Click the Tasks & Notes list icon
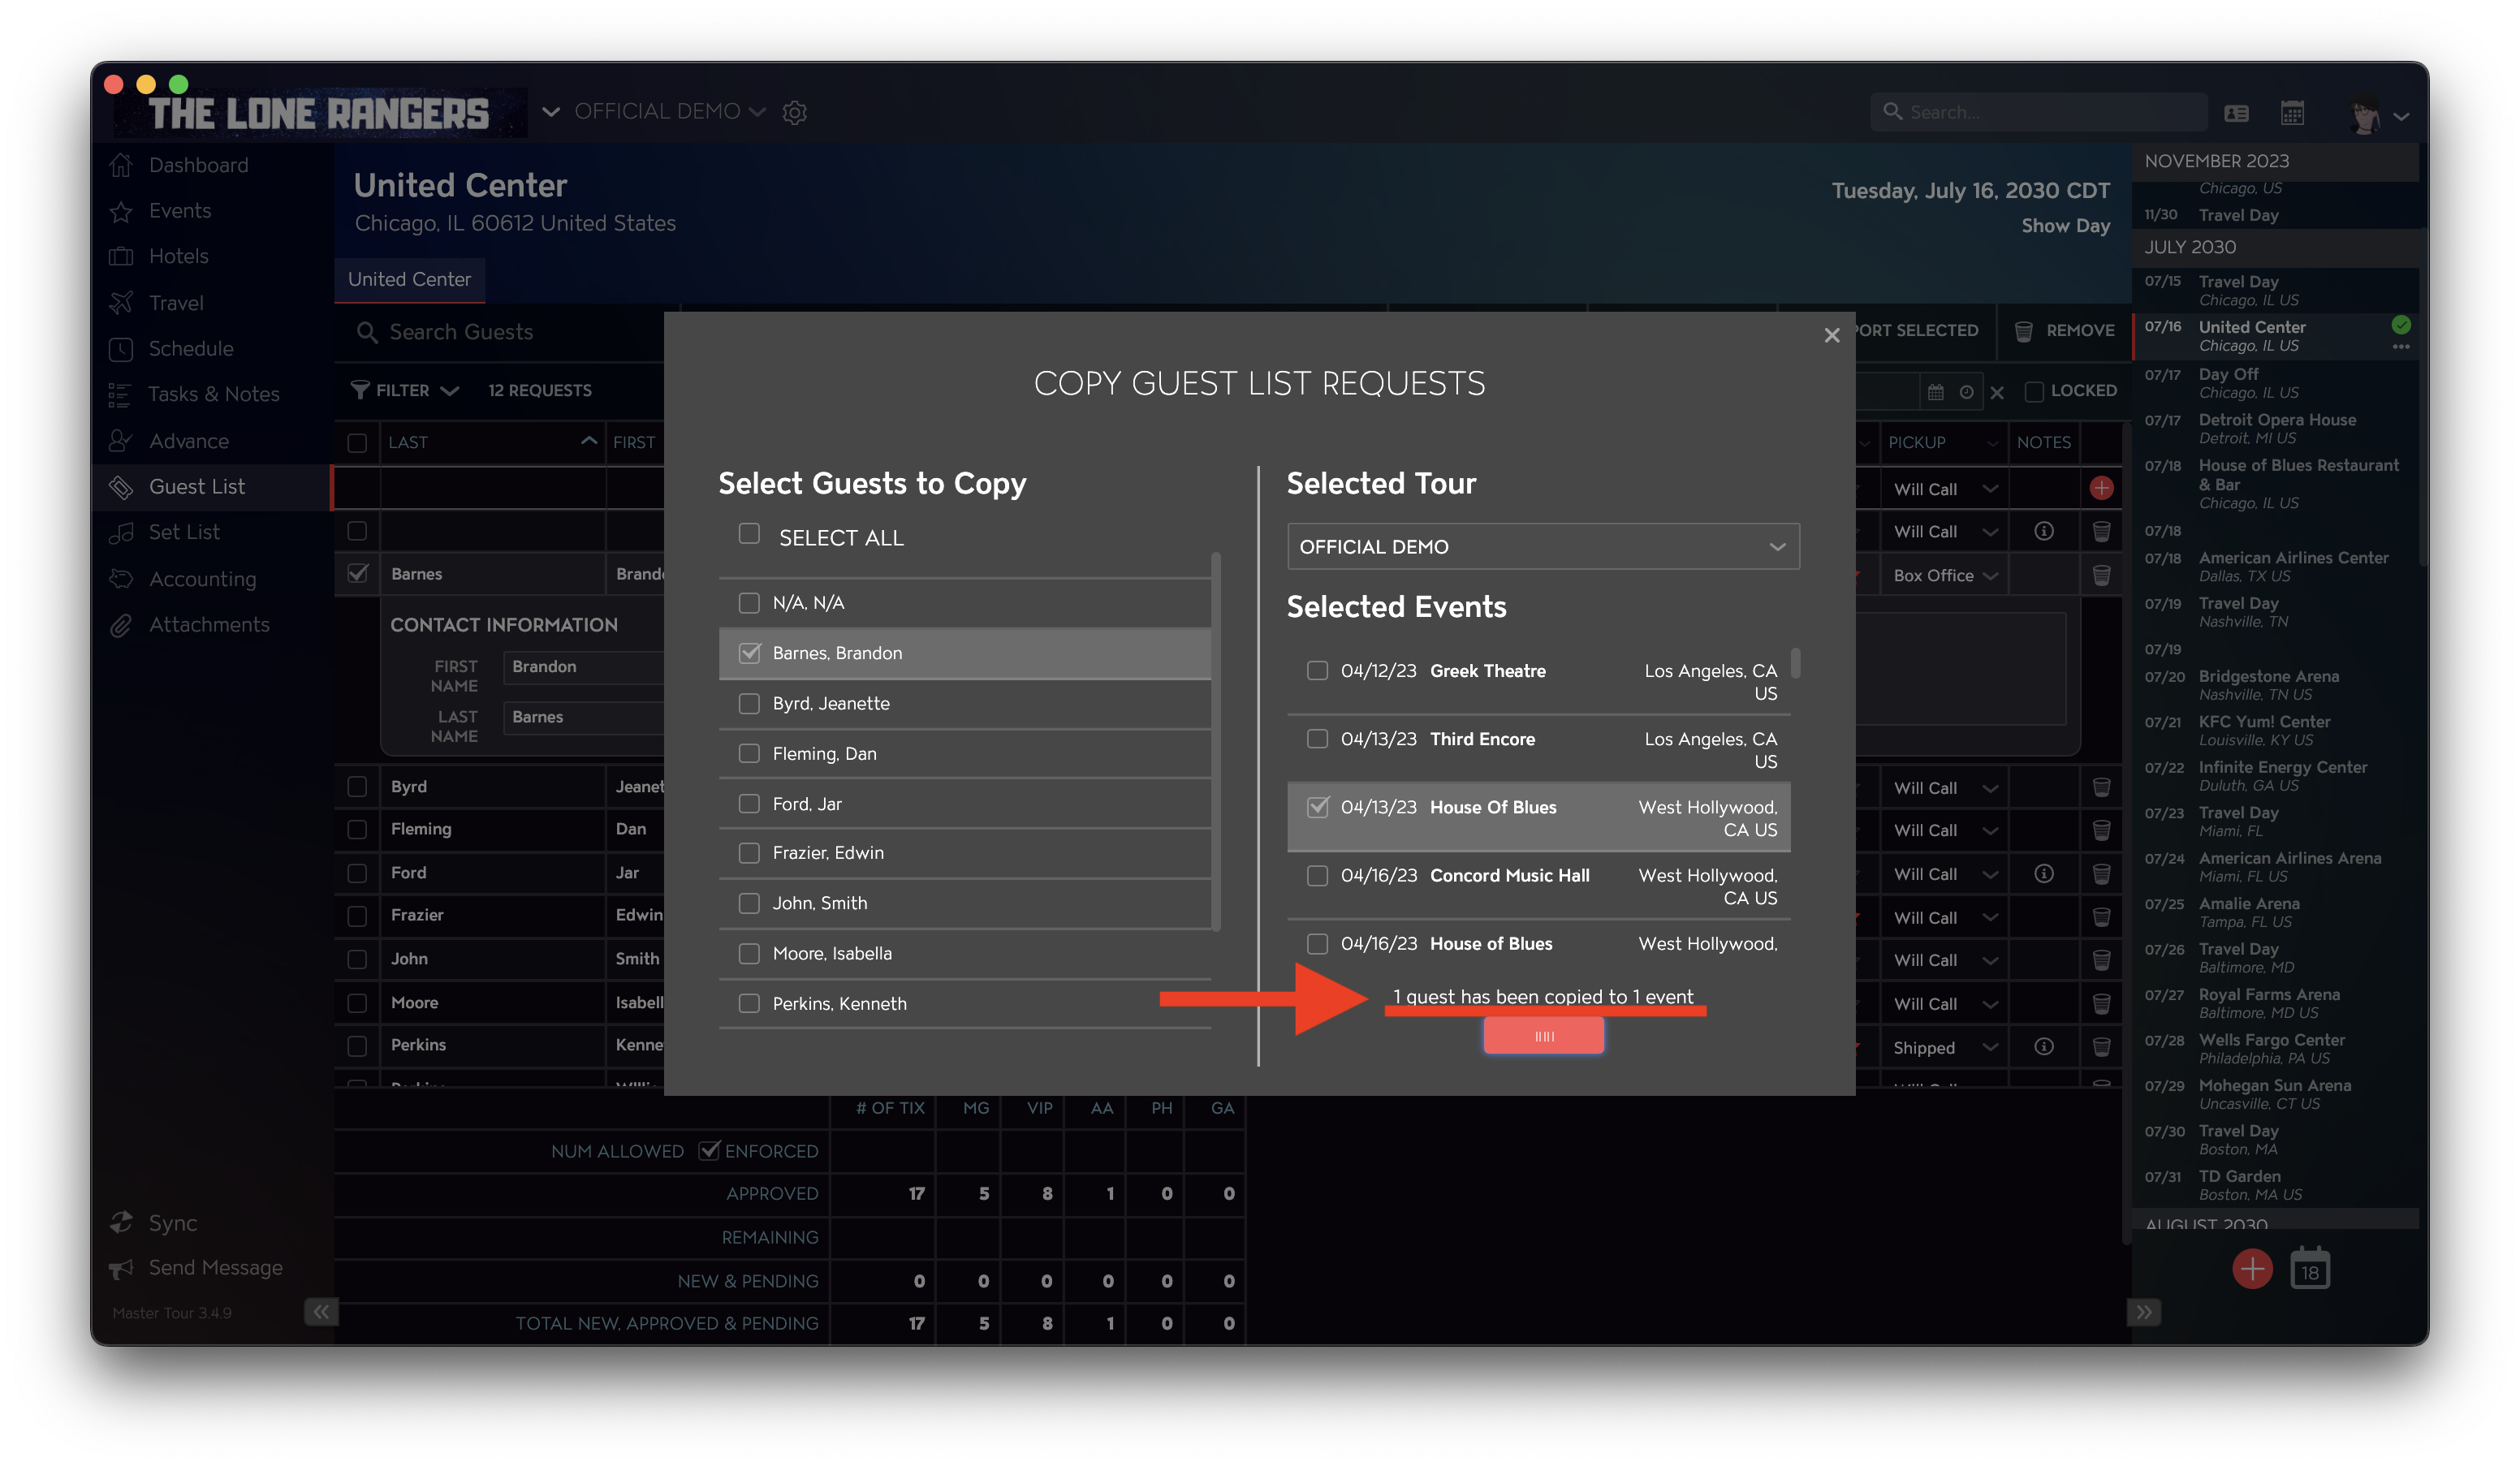 [120, 394]
